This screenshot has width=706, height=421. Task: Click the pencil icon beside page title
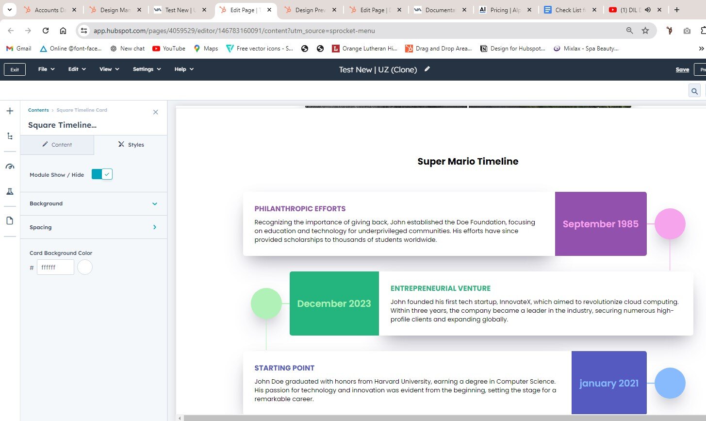pos(427,69)
